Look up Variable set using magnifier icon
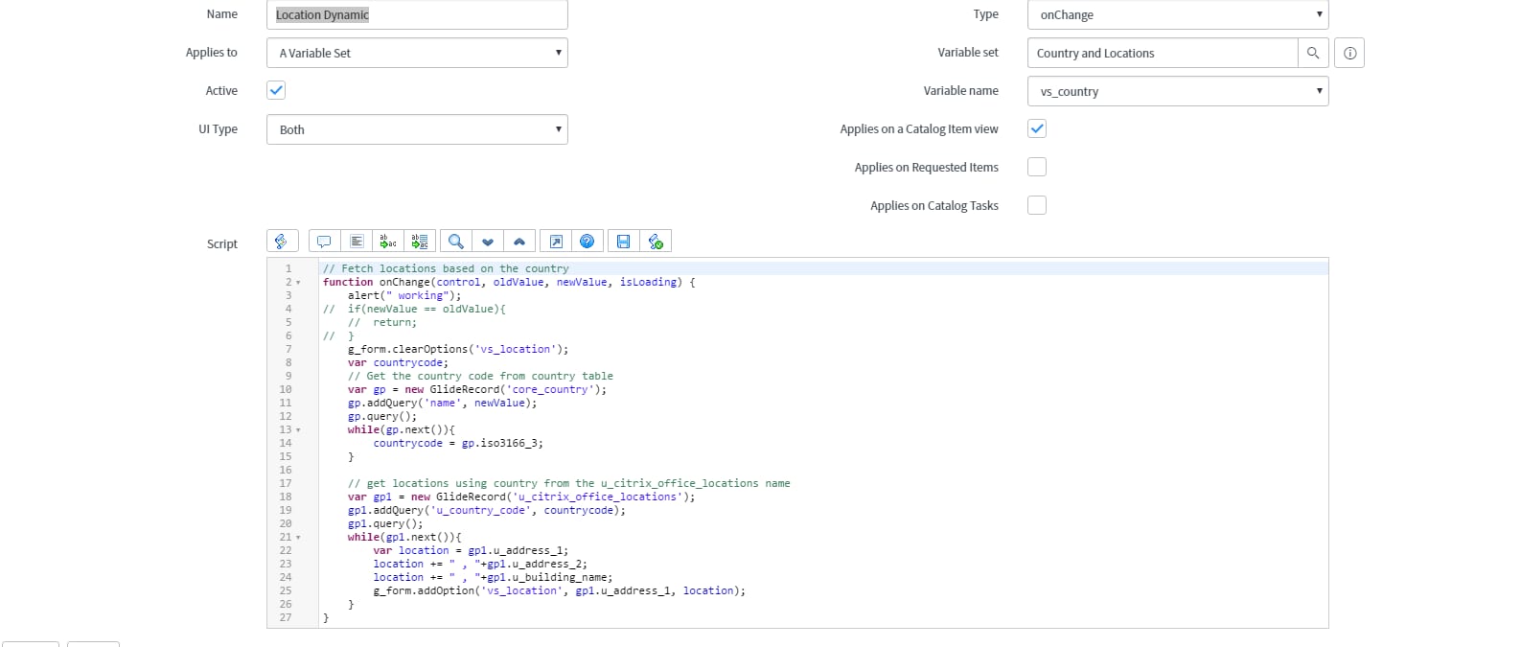The width and height of the screenshot is (1521, 647). click(x=1313, y=53)
